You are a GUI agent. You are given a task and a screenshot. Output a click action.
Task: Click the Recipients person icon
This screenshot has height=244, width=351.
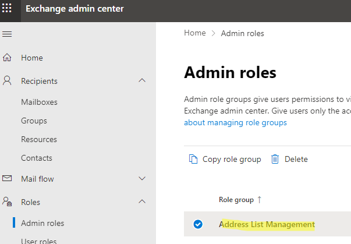7,80
